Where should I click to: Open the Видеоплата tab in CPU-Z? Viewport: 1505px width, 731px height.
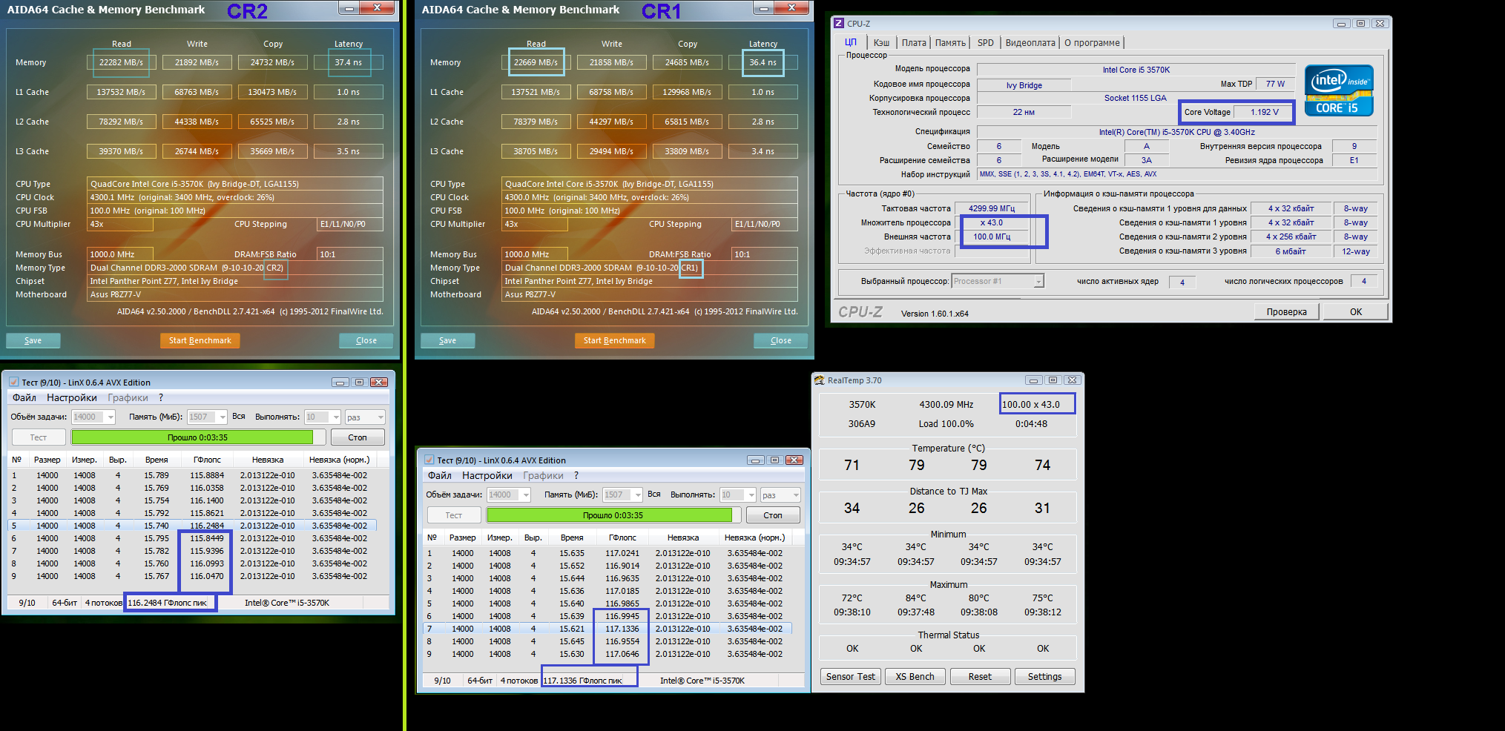pyautogui.click(x=1030, y=43)
